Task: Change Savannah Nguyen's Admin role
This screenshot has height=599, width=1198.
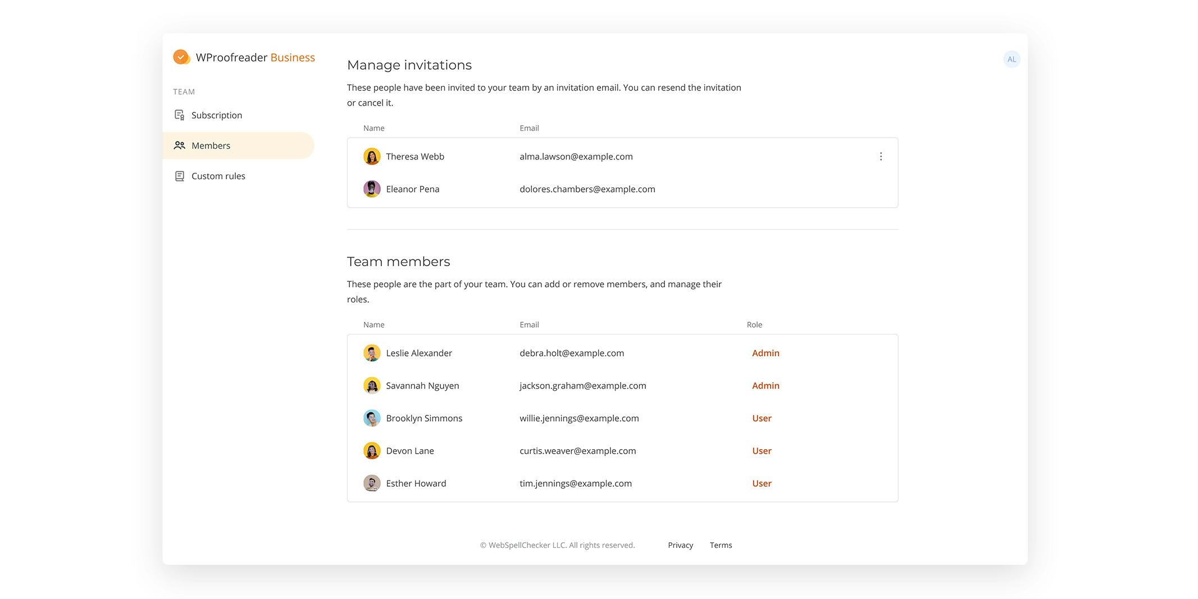Action: 765,386
